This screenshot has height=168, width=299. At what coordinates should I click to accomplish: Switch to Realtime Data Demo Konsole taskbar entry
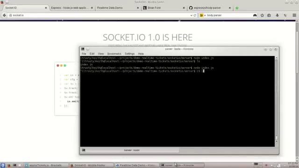tap(137, 165)
